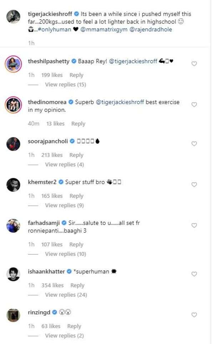
Task: Expand View replies (24) under ishaankhatter
Action: tap(66, 295)
